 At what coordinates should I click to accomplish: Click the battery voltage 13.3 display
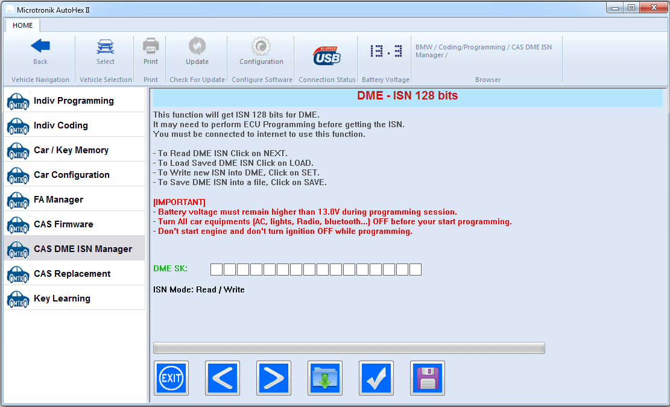[386, 51]
